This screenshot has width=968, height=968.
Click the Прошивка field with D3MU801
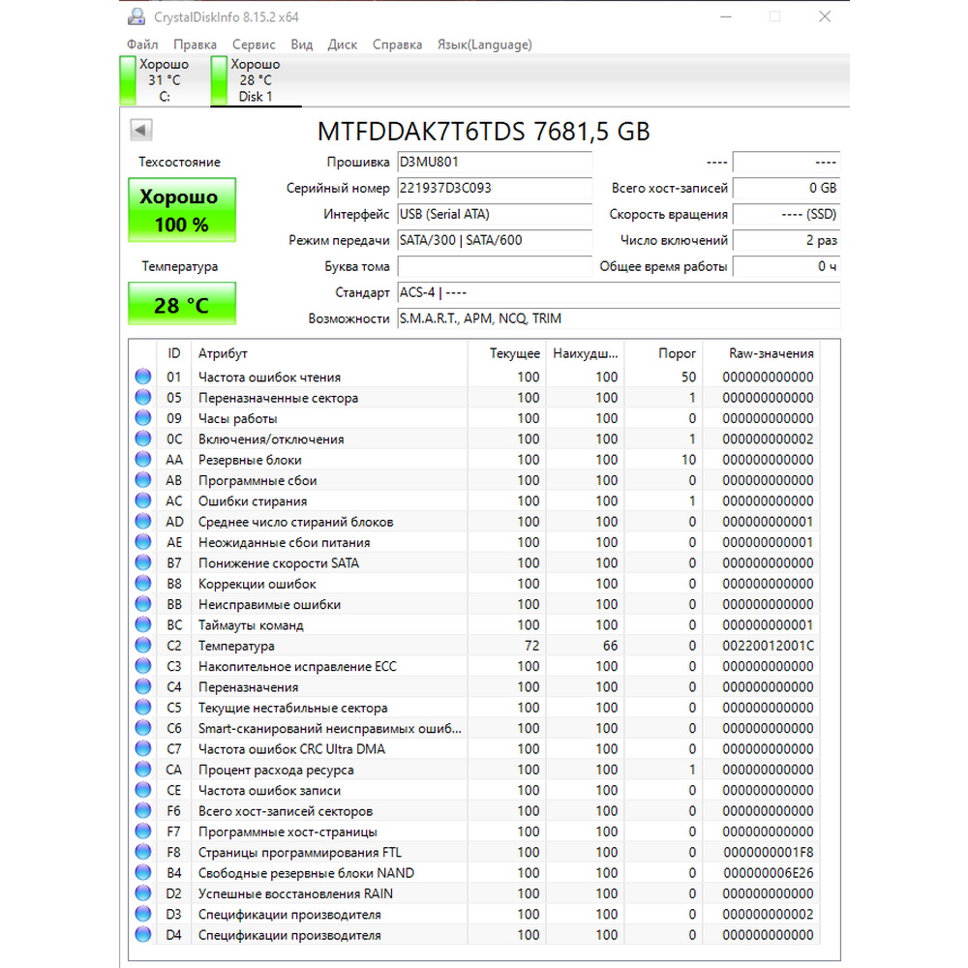(495, 163)
